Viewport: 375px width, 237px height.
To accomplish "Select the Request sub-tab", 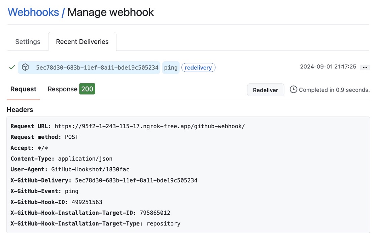I will pos(23,89).
